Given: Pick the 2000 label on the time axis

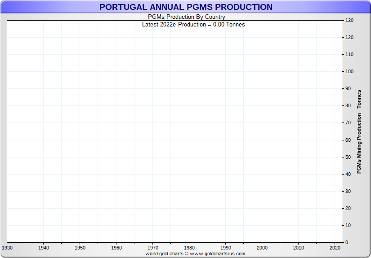Looking at the screenshot, I should point(262,248).
